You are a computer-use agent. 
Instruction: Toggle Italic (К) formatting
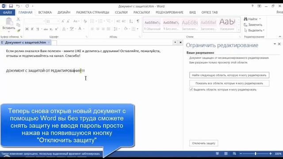click(x=32, y=29)
